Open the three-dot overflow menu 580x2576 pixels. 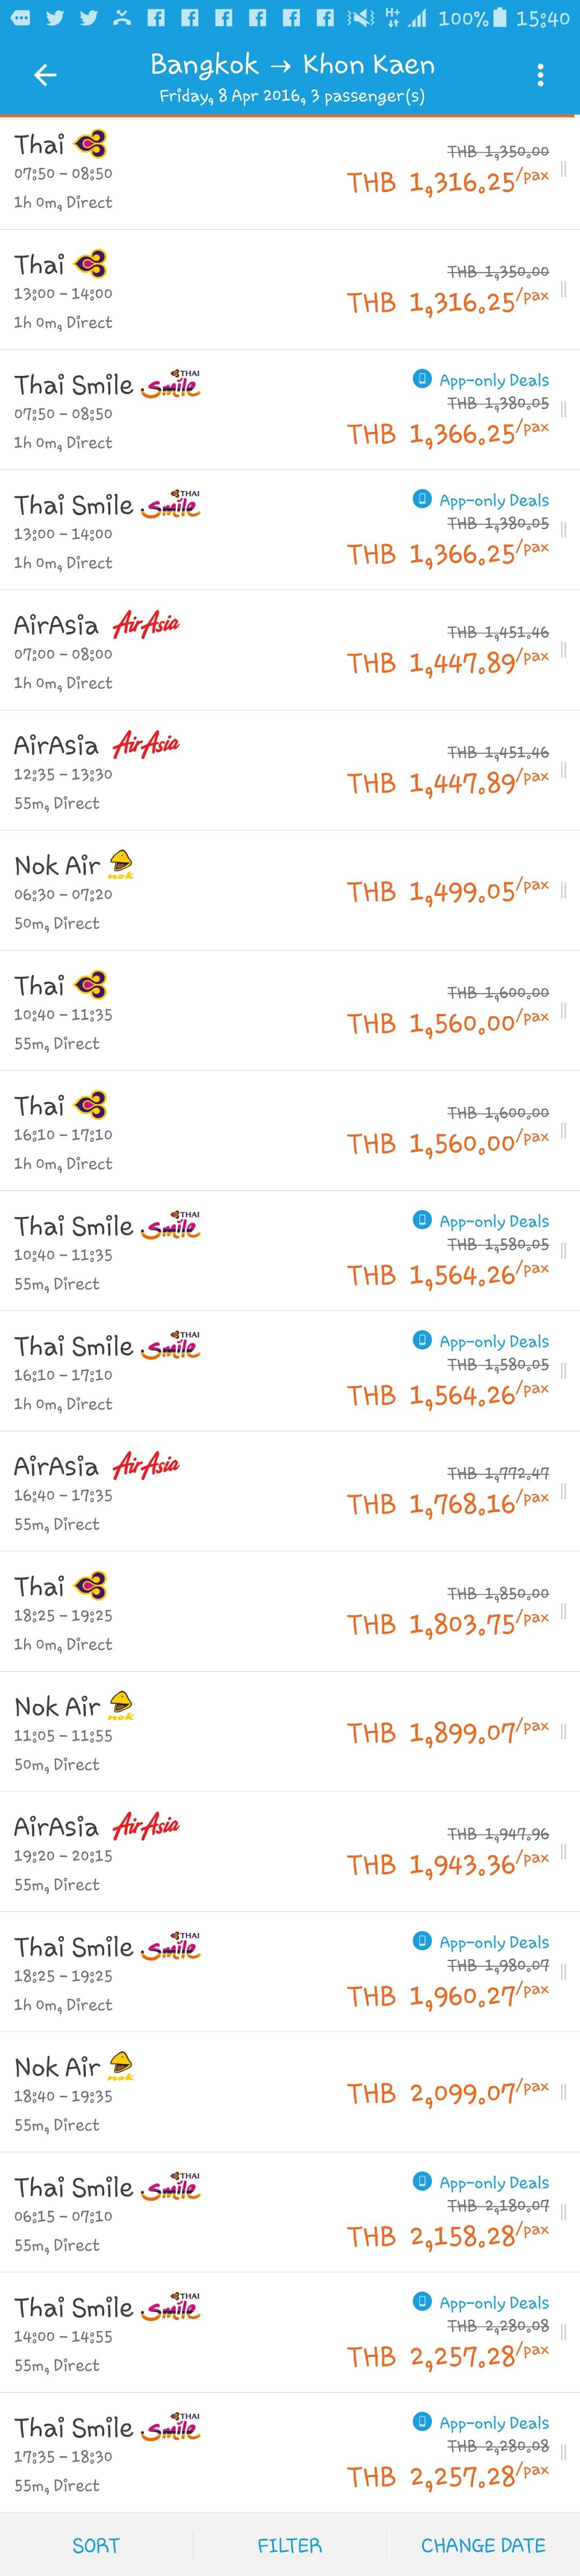click(540, 75)
